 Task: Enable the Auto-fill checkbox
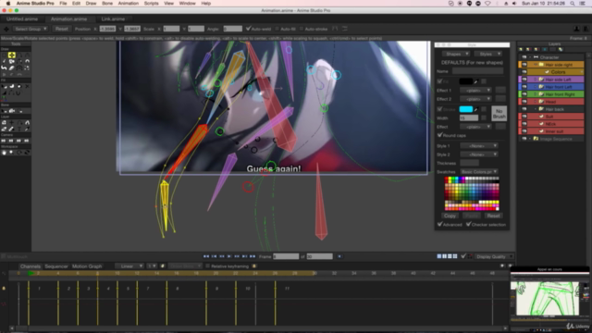pos(277,29)
